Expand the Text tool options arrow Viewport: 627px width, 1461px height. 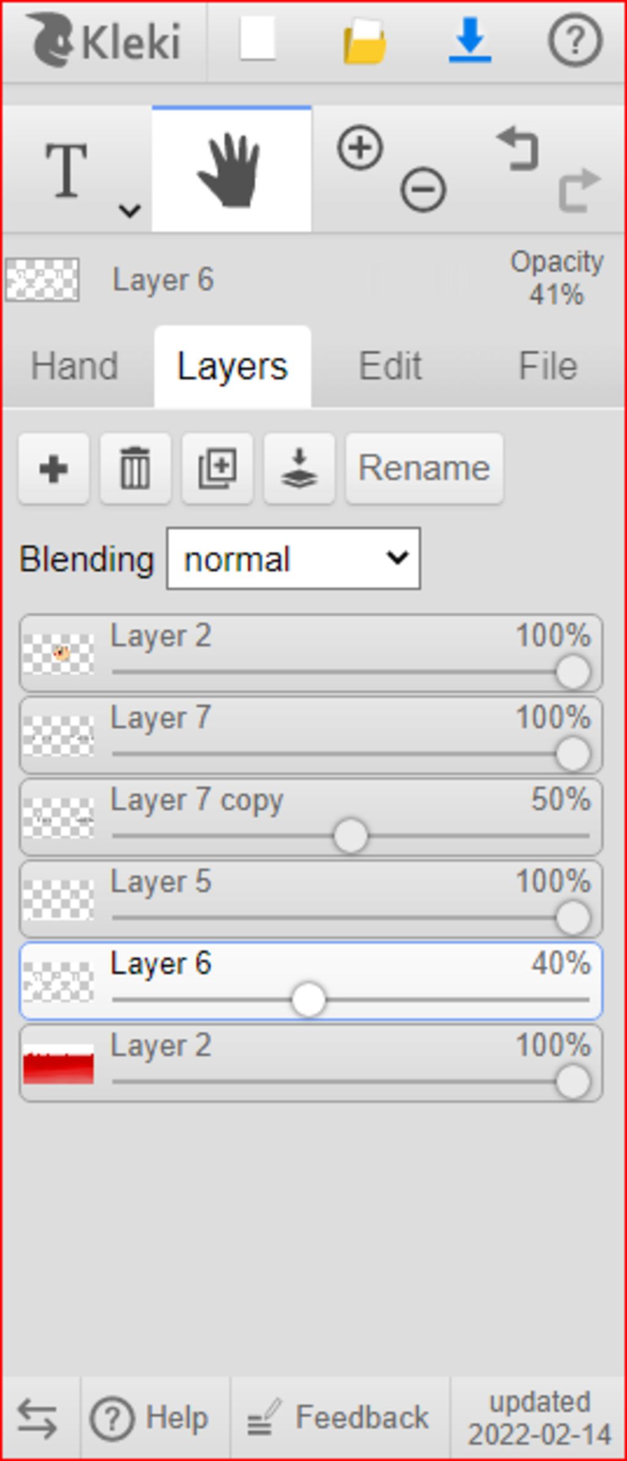[130, 211]
